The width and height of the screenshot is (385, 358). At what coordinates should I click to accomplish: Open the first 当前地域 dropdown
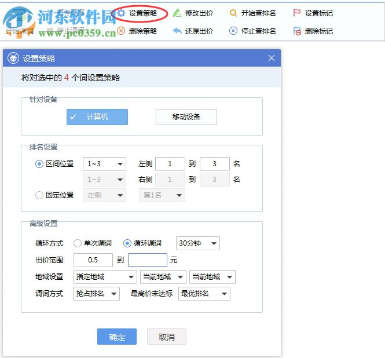[x=163, y=277]
